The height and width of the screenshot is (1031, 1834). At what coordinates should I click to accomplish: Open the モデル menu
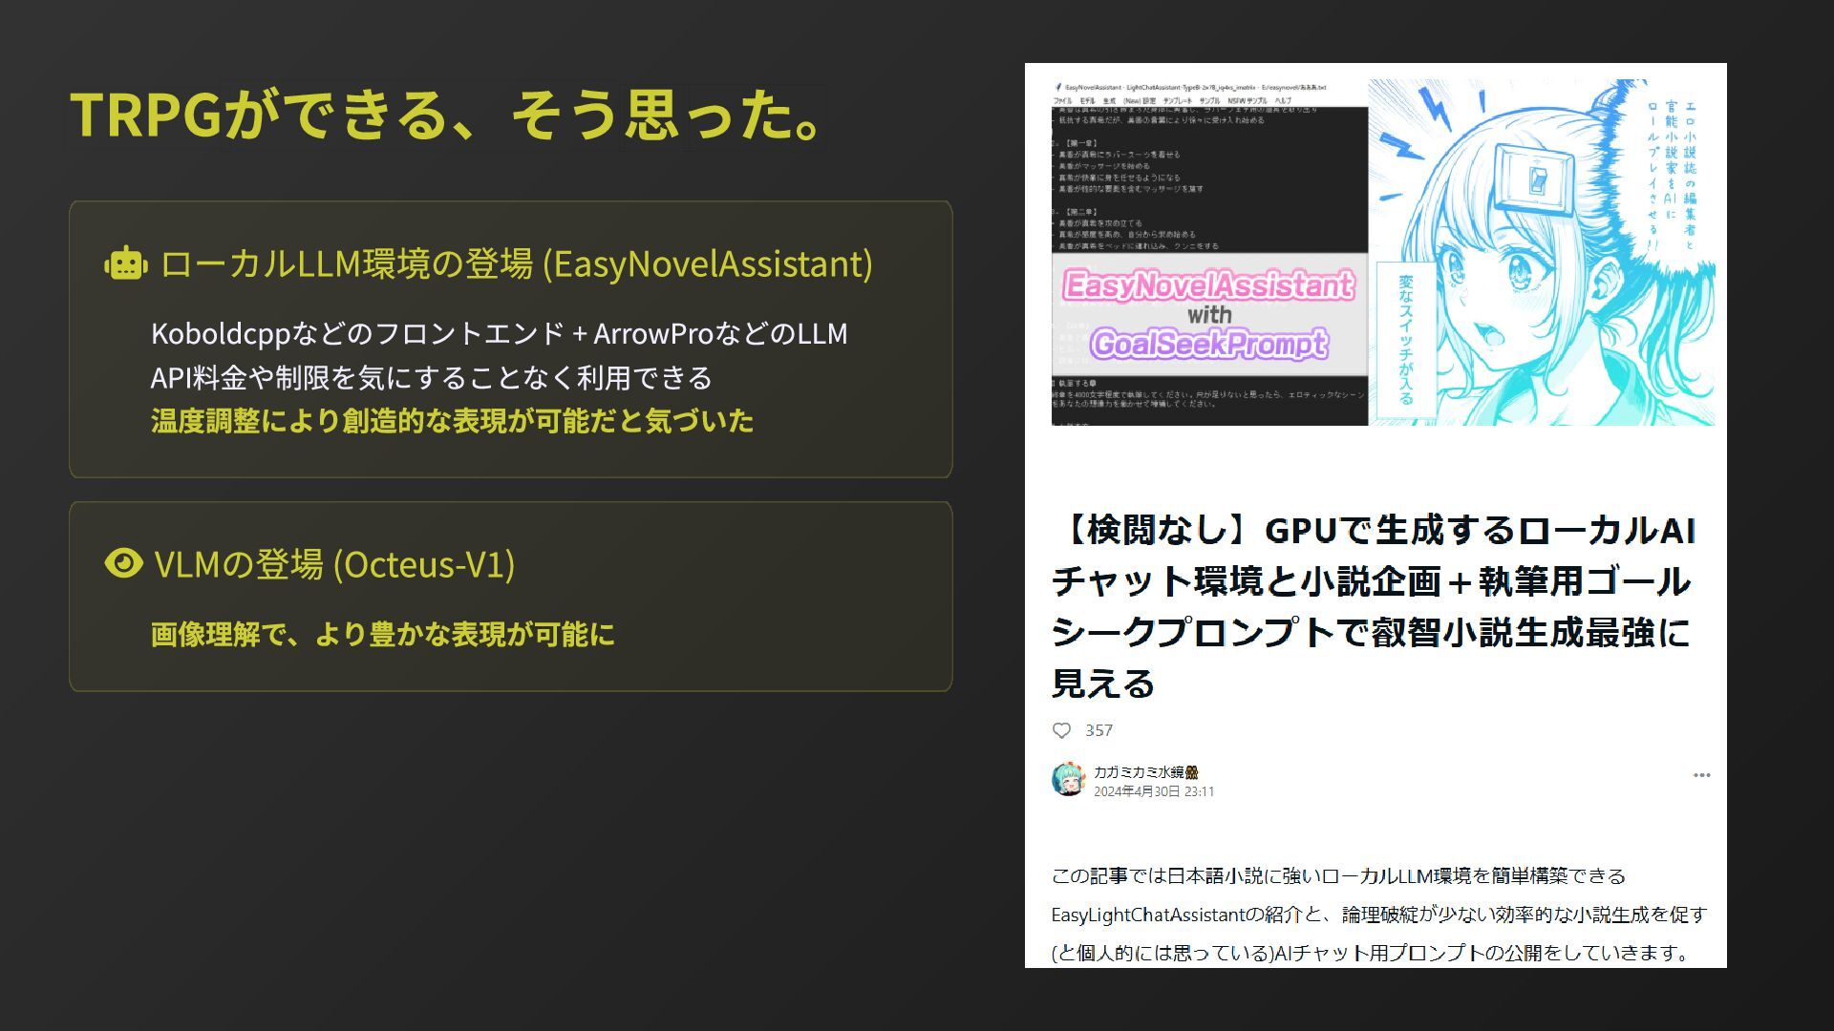click(x=1087, y=101)
